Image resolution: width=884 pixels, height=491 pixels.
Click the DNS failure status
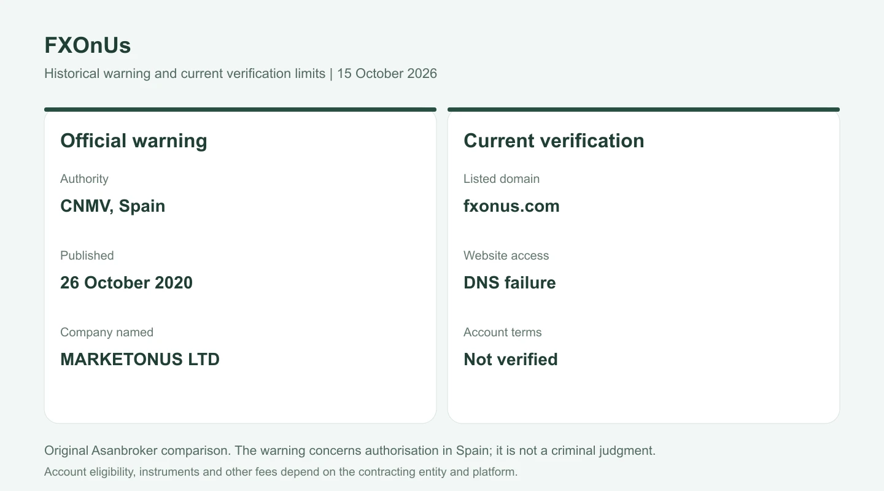pyautogui.click(x=510, y=282)
